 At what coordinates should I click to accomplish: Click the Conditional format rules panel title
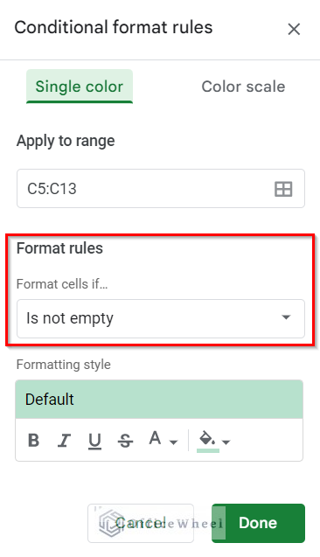(114, 27)
